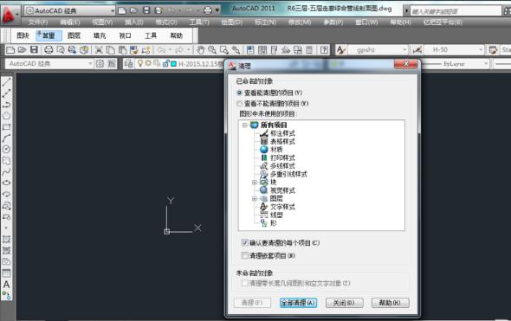The image size is (511, 321).
Task: Select the Construction Line tool
Action: point(7,93)
